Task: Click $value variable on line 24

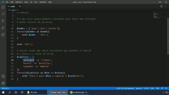Action: [59, 73]
